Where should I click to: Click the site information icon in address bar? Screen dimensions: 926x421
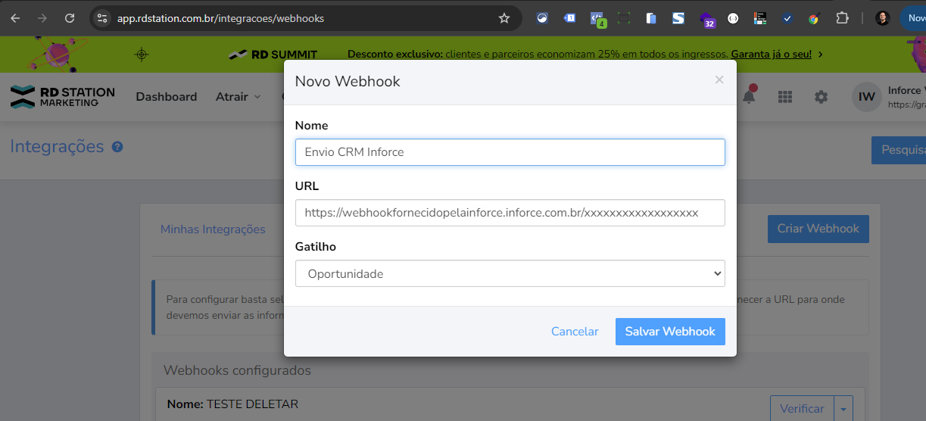(104, 18)
